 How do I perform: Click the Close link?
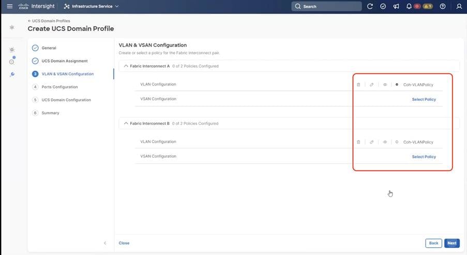click(x=124, y=243)
